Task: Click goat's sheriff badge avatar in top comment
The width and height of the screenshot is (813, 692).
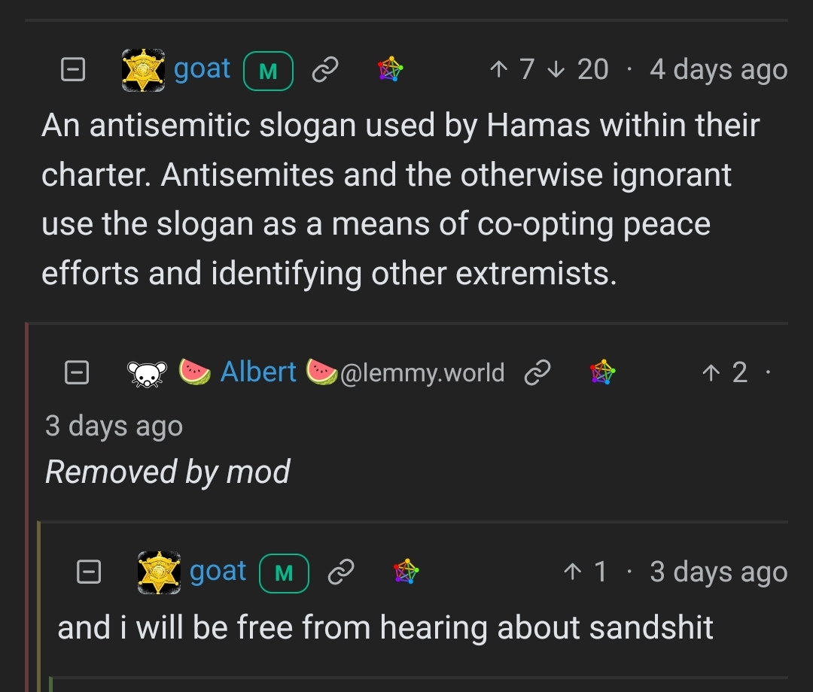Action: [143, 71]
